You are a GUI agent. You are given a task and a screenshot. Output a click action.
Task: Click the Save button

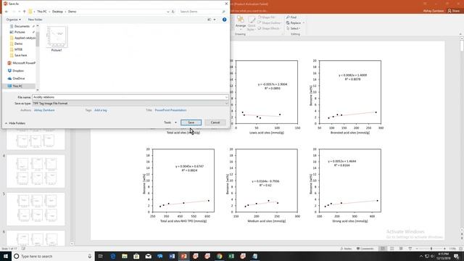(x=191, y=123)
